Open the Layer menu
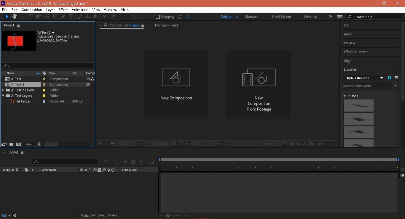Screen dimensions: 405x219 tap(50, 10)
